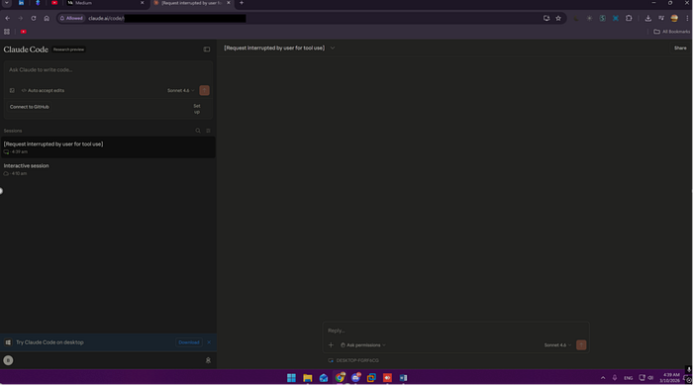Open sidebar Sonnet 4.6 model dropdown

tap(181, 91)
